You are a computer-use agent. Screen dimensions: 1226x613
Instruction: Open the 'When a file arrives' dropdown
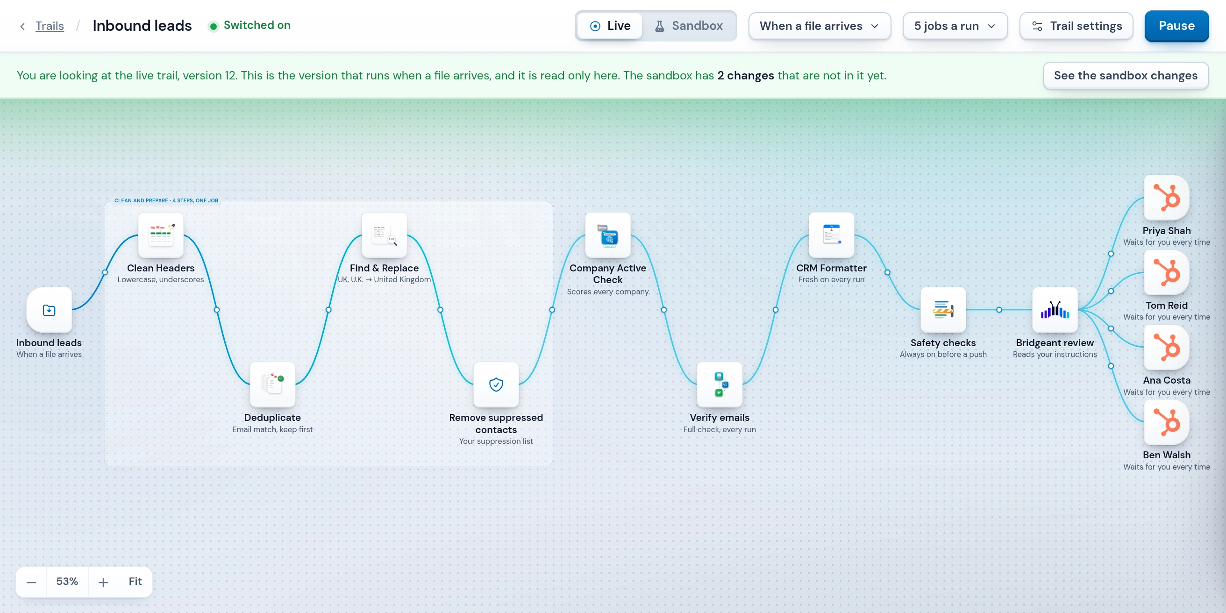click(x=820, y=26)
